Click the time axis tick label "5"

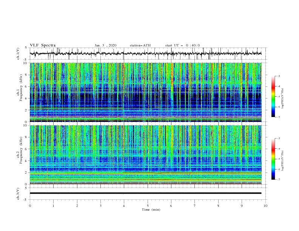[x=148, y=206]
